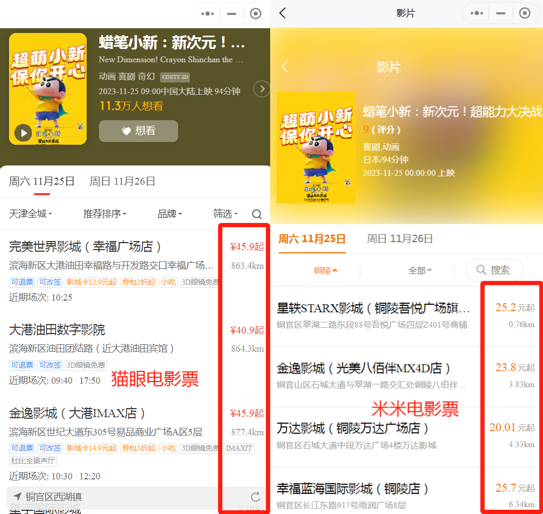Click the Mimi movie title 蜡笔小新：新次元！超能力大决战
This screenshot has width=543, height=514.
[x=452, y=112]
